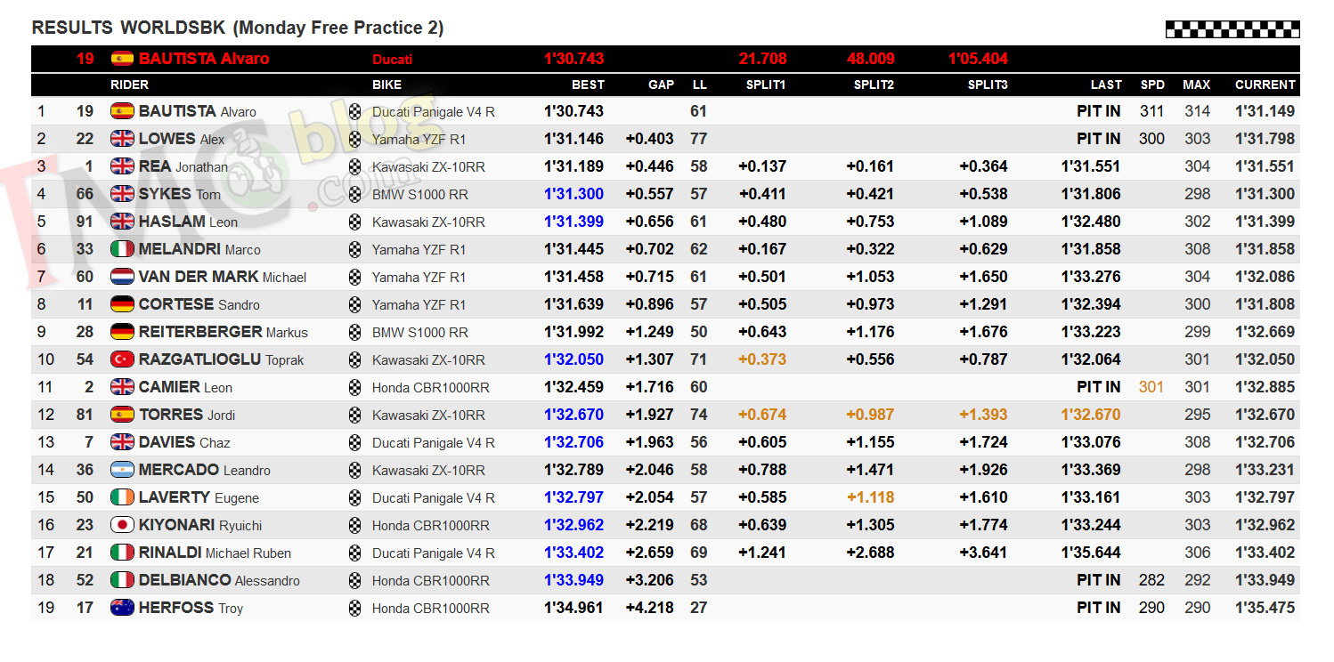Click the GAP column header

(661, 85)
